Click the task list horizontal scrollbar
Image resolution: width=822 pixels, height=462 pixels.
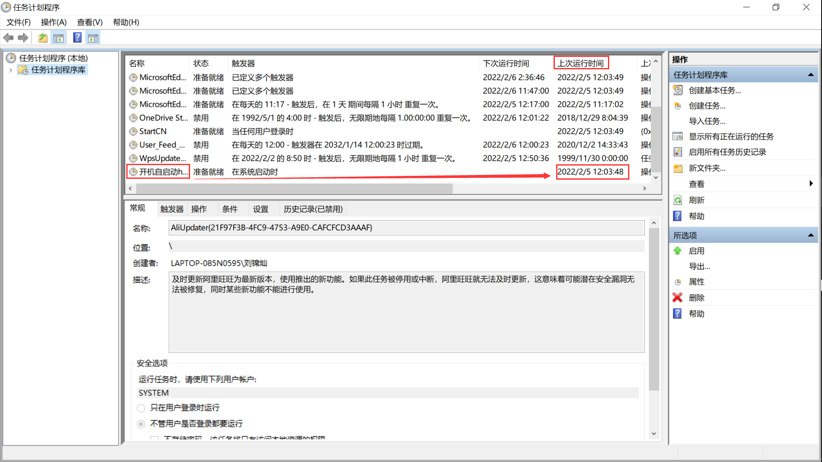pyautogui.click(x=294, y=189)
